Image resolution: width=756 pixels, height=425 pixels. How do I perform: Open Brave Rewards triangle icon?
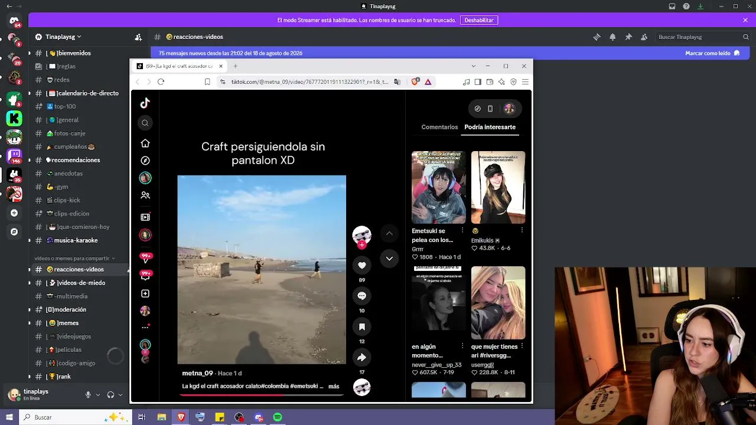[x=428, y=82]
